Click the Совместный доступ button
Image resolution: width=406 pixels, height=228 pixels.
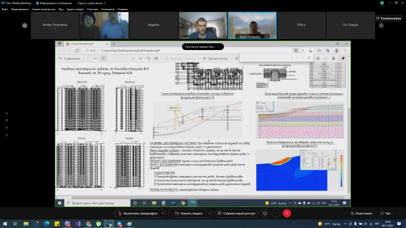[237, 213]
